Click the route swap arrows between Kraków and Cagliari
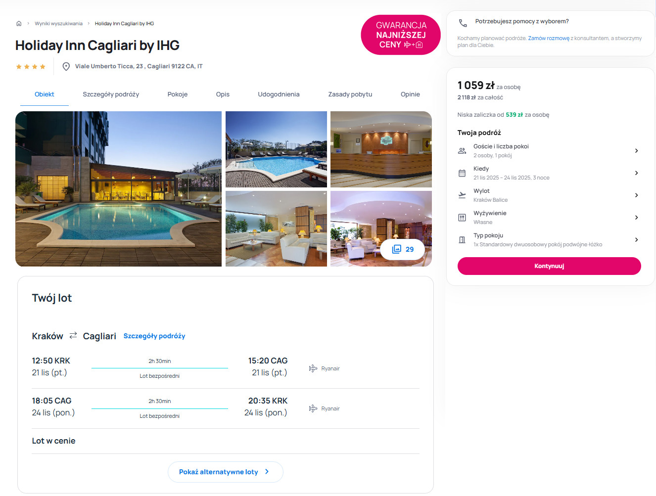This screenshot has height=496, width=656. coord(73,335)
